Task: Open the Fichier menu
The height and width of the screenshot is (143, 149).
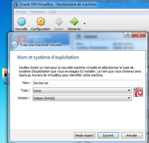Action: (21, 12)
